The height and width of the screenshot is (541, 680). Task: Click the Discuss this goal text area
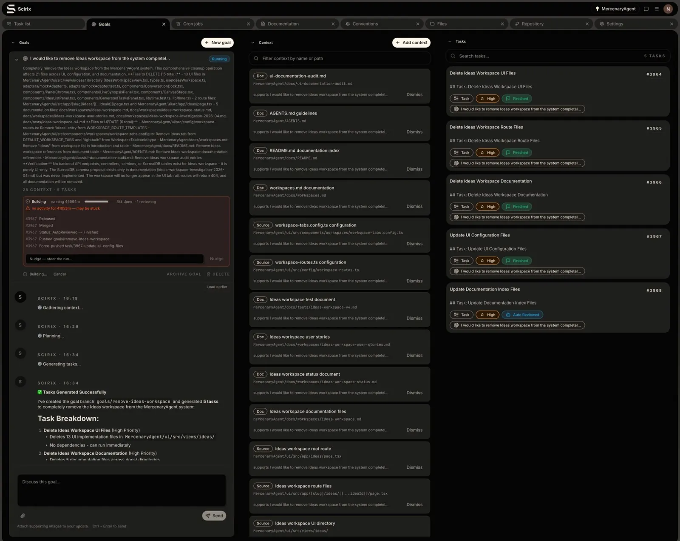(x=122, y=490)
